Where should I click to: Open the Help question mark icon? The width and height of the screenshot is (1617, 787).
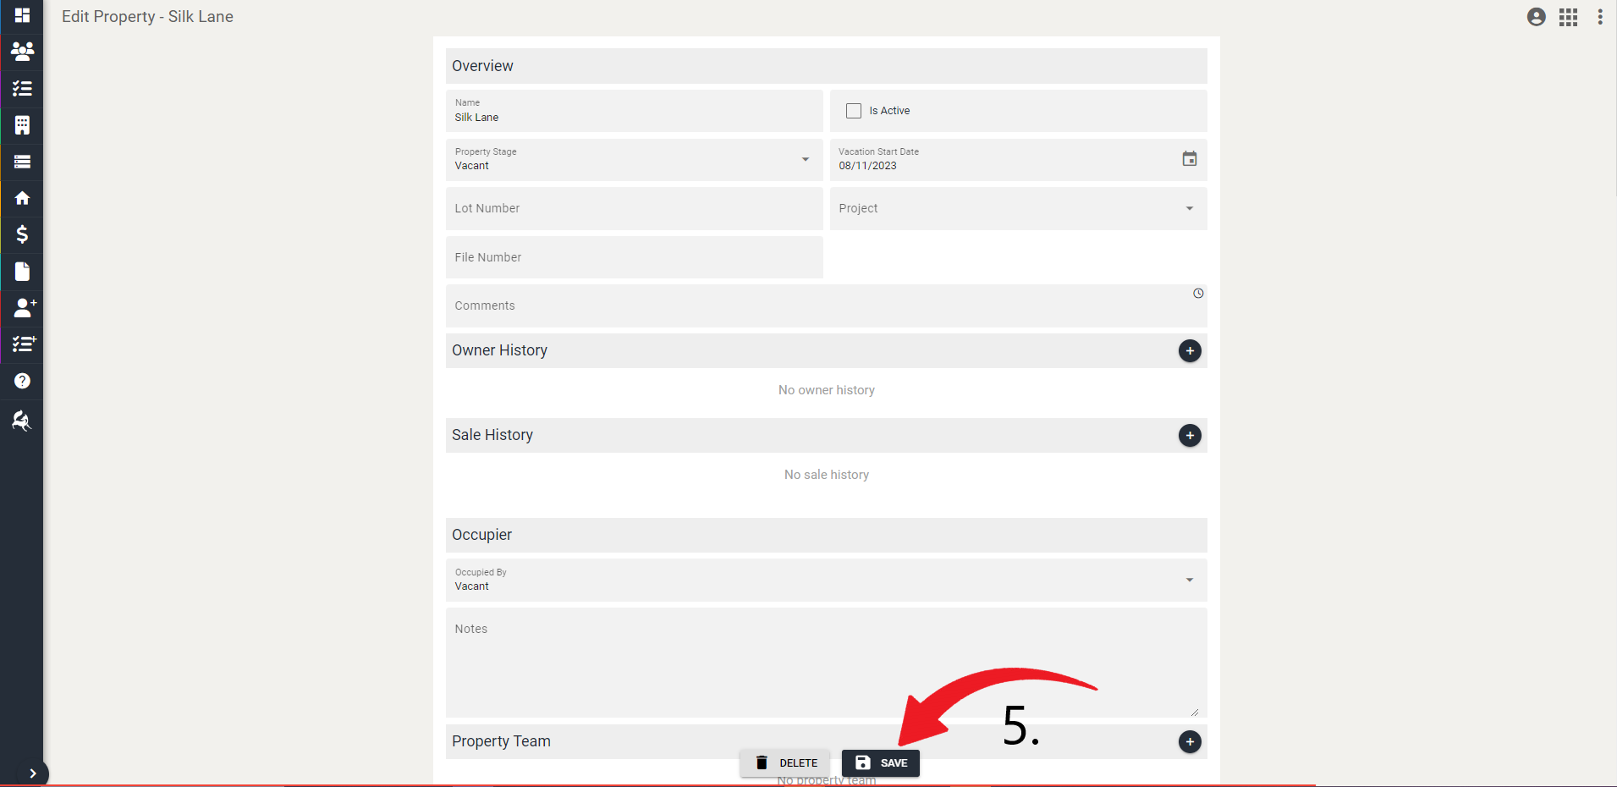(x=22, y=381)
